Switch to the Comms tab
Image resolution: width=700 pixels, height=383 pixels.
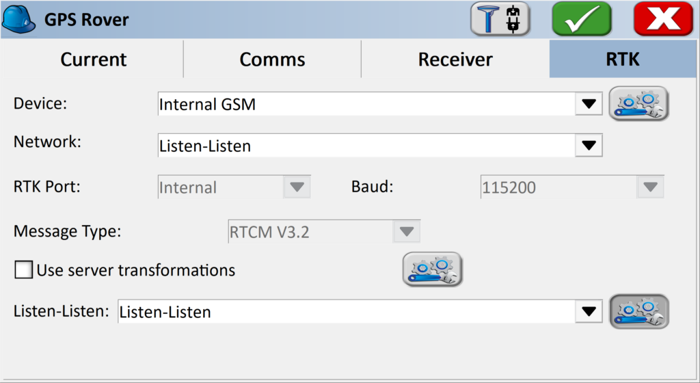pos(272,60)
